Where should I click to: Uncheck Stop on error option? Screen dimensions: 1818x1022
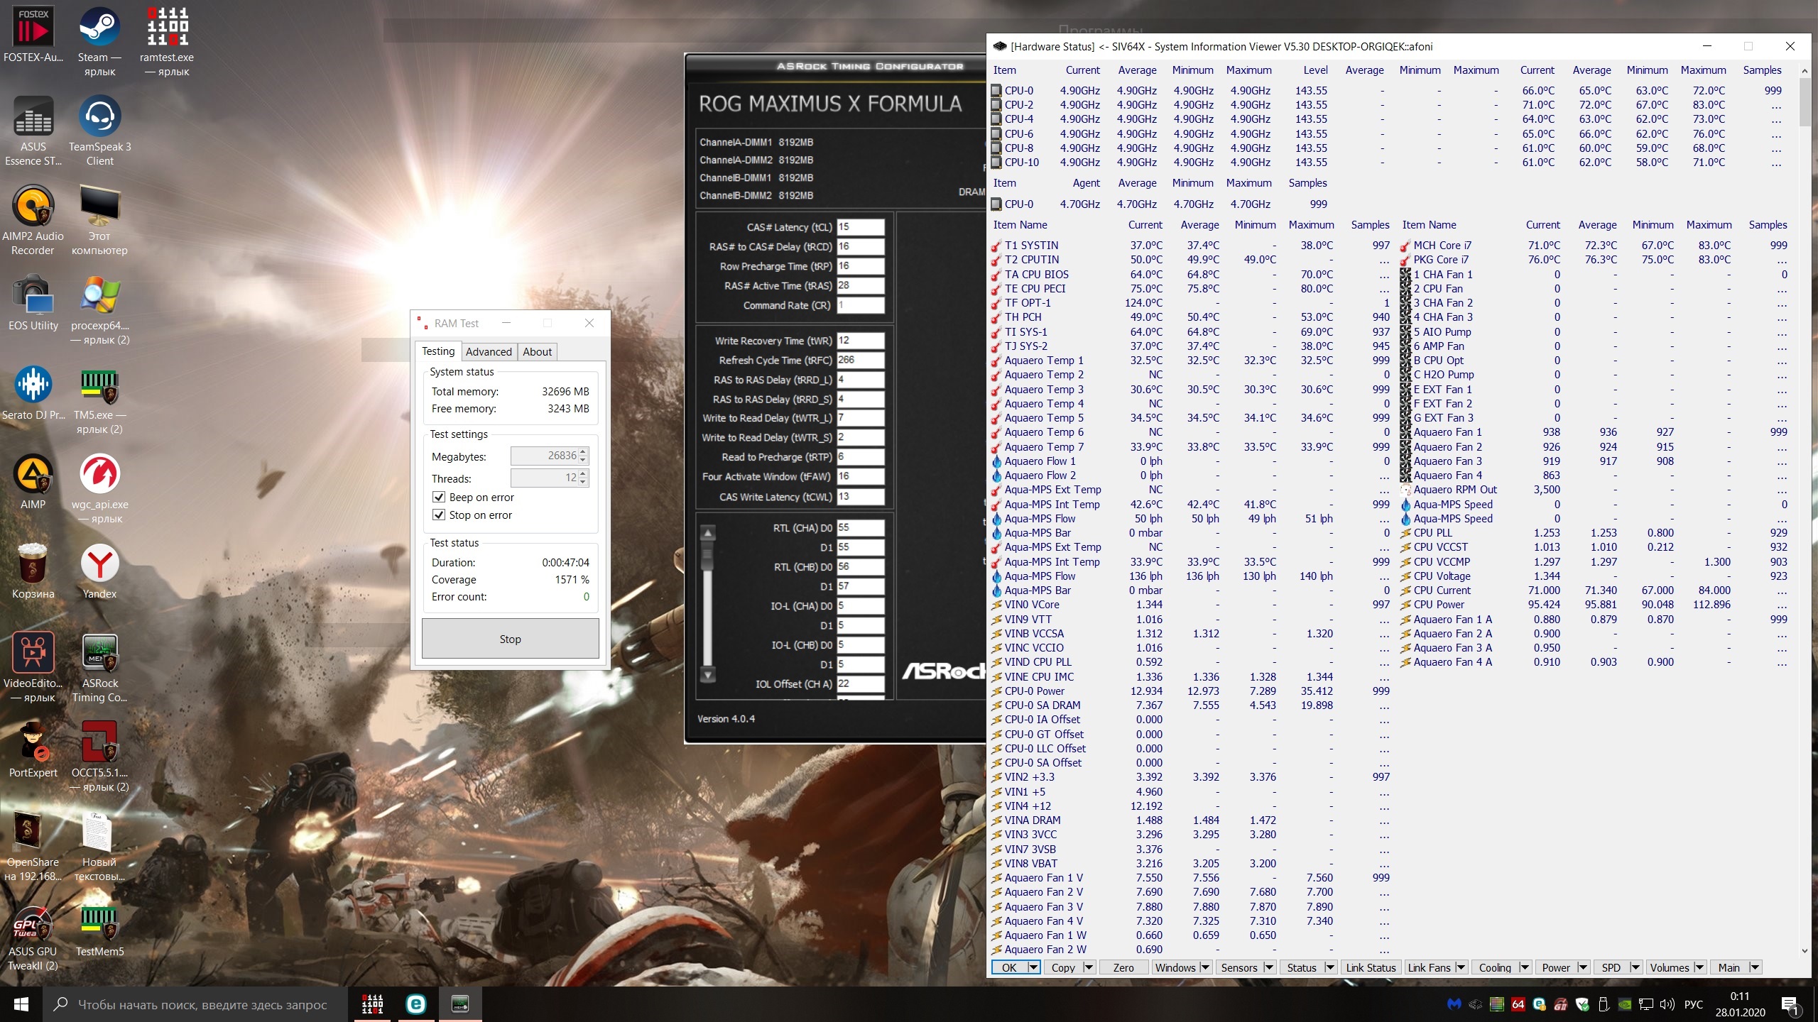click(439, 515)
